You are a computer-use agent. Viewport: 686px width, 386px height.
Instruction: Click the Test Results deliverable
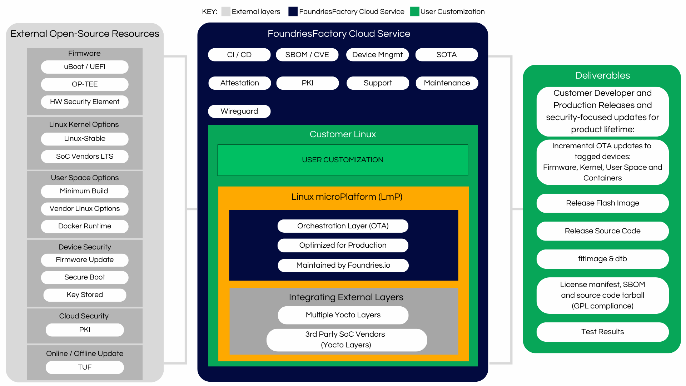click(x=602, y=332)
